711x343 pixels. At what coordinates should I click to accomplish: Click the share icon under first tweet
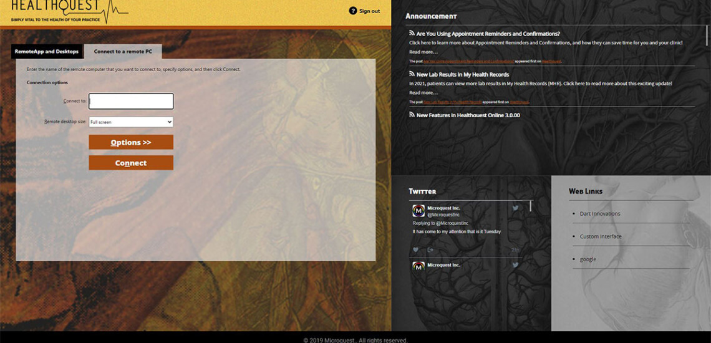click(x=430, y=250)
